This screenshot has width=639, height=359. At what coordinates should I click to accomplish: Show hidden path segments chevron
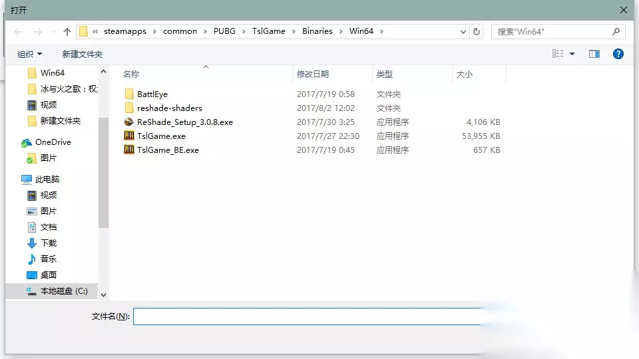(x=95, y=31)
